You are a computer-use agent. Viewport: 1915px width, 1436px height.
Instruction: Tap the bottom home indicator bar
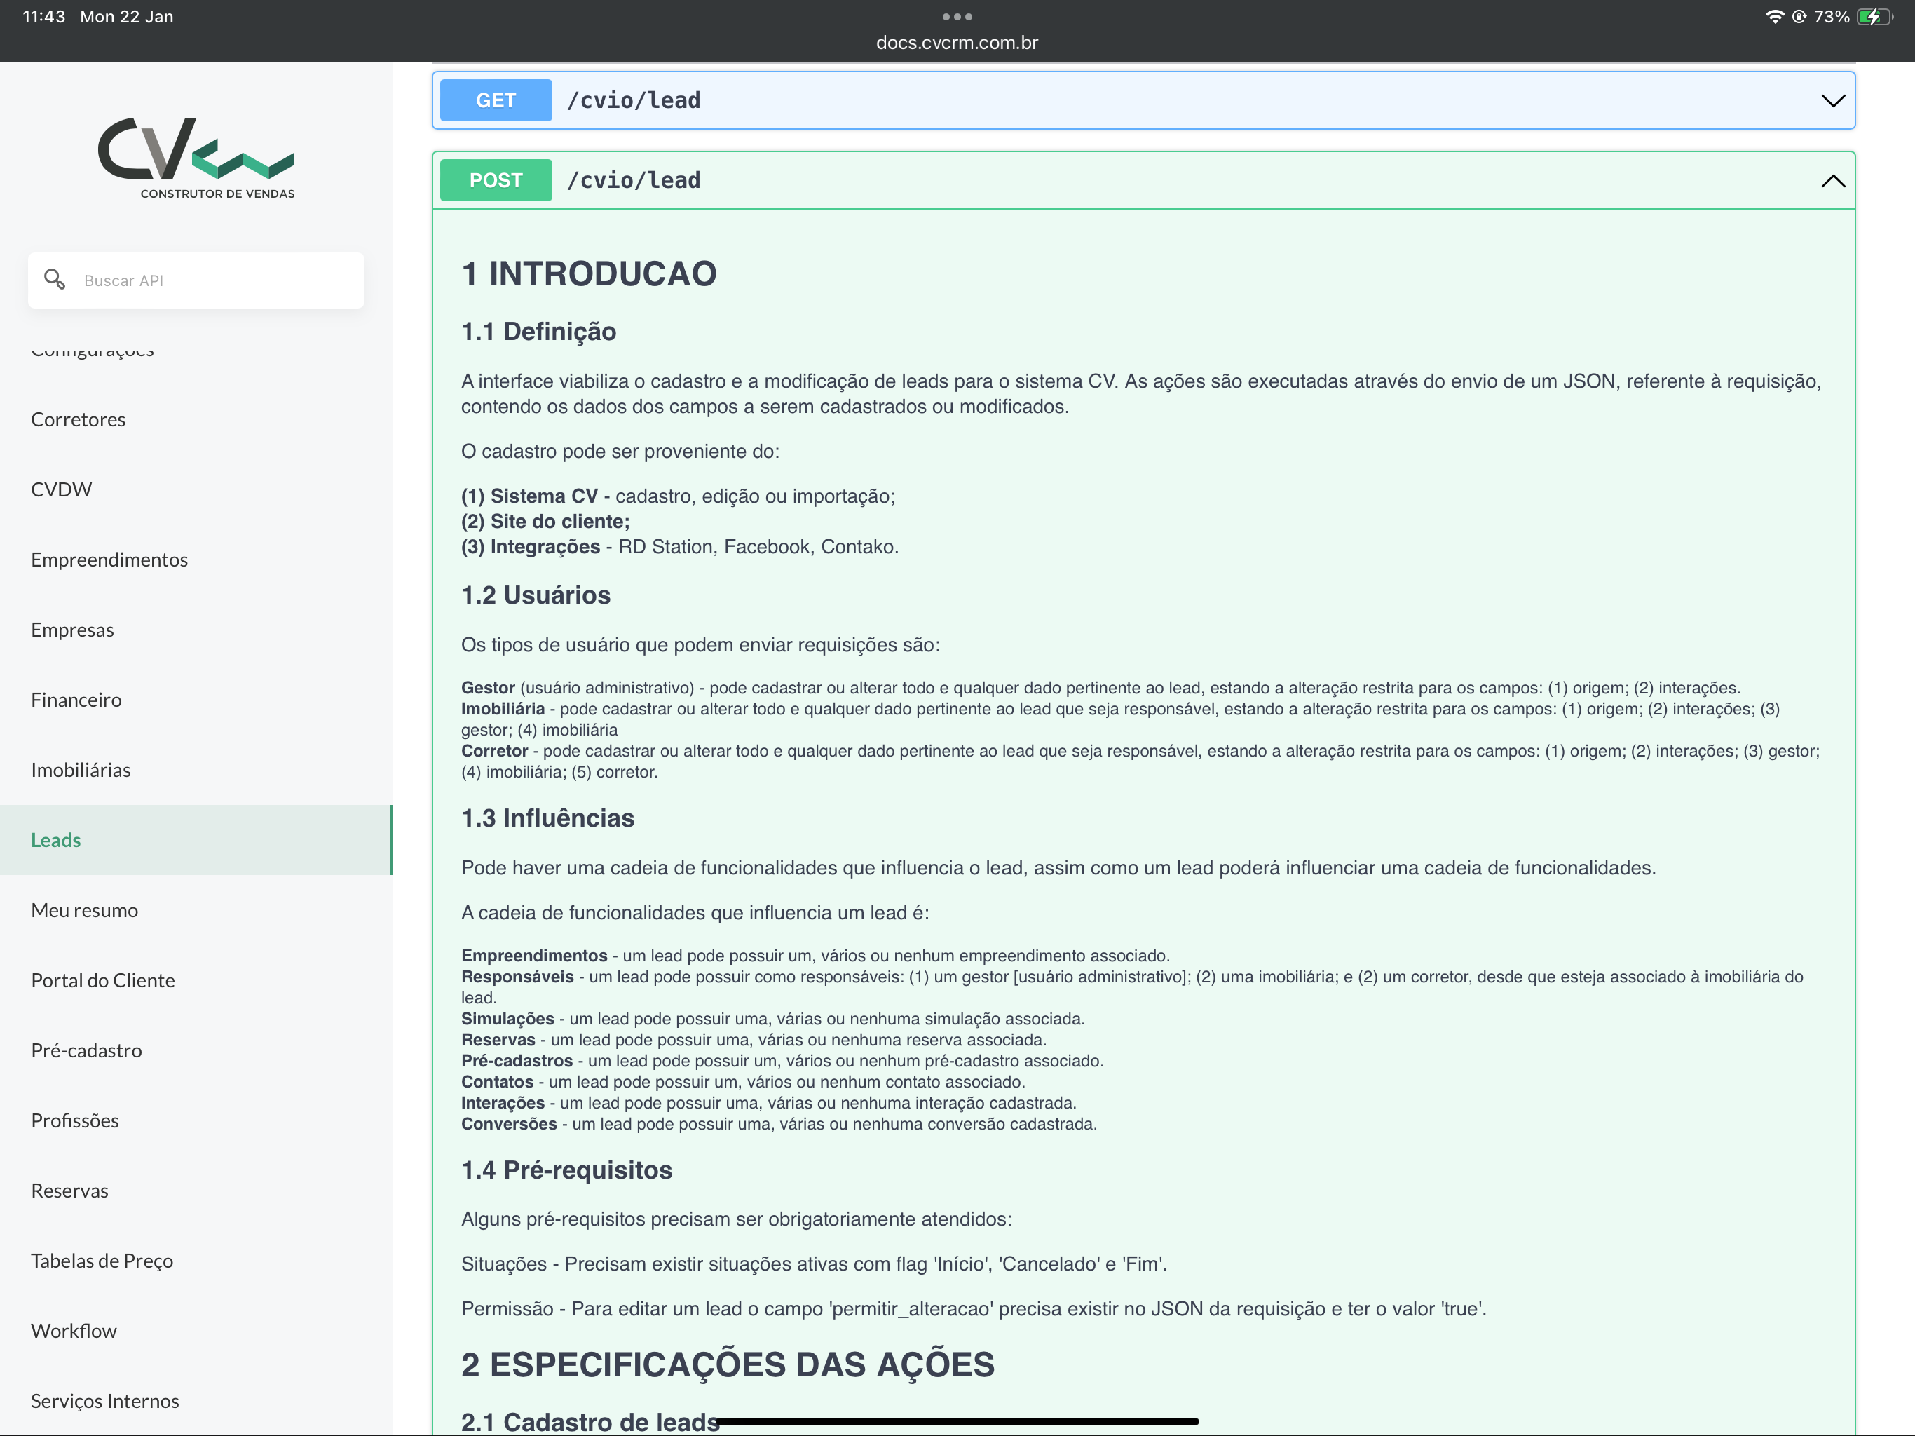[x=957, y=1421]
